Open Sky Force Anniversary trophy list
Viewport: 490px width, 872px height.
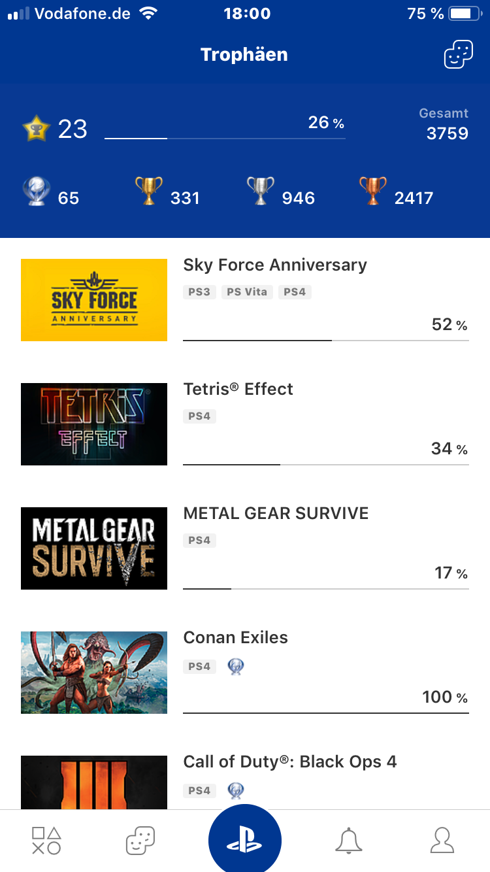[x=275, y=265]
